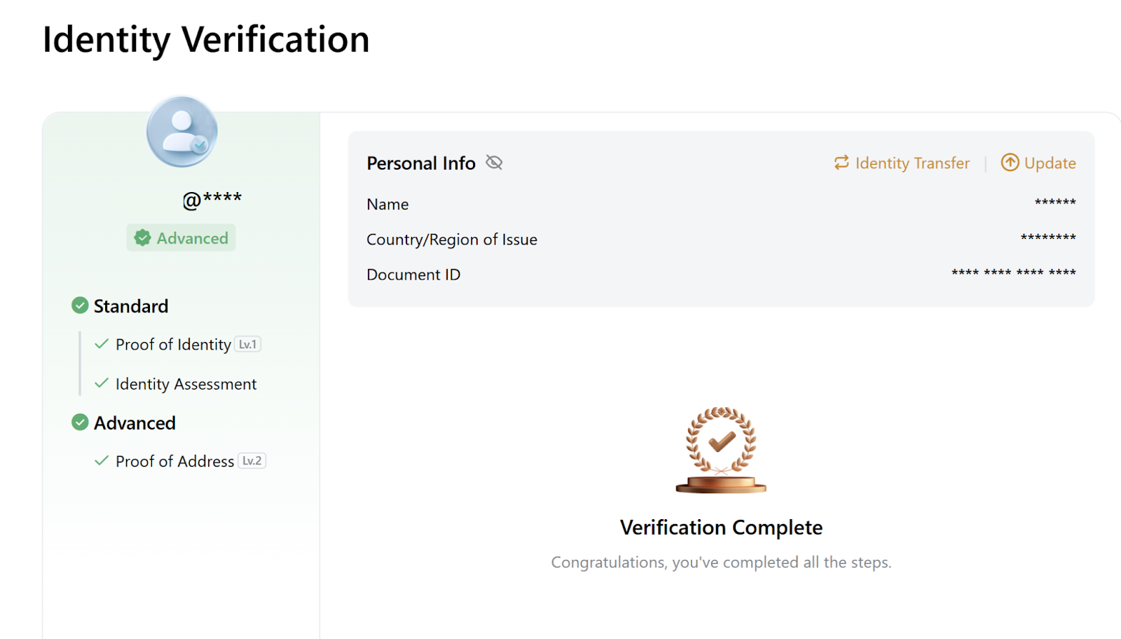Collapse the Advanced verification section
The height and width of the screenshot is (639, 1121).
point(134,422)
